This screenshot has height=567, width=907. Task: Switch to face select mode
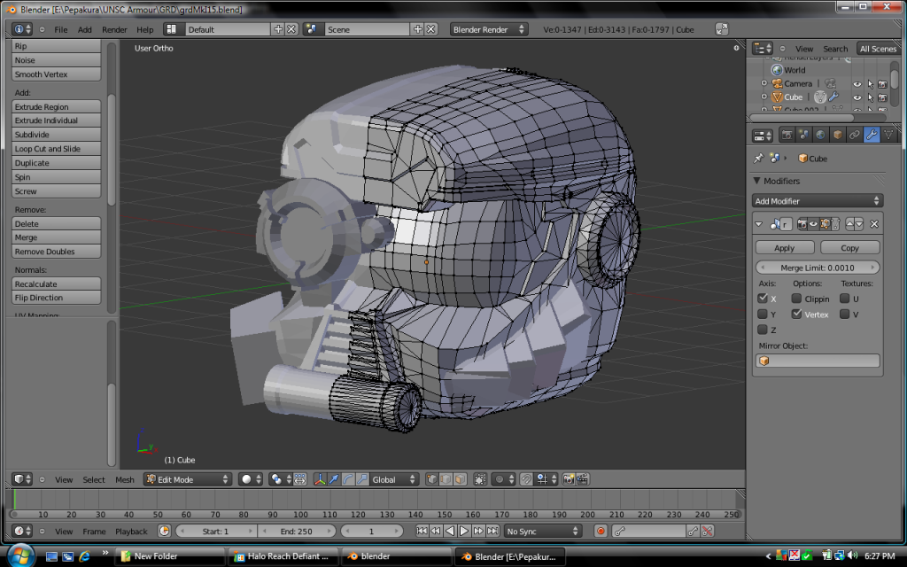tap(460, 479)
